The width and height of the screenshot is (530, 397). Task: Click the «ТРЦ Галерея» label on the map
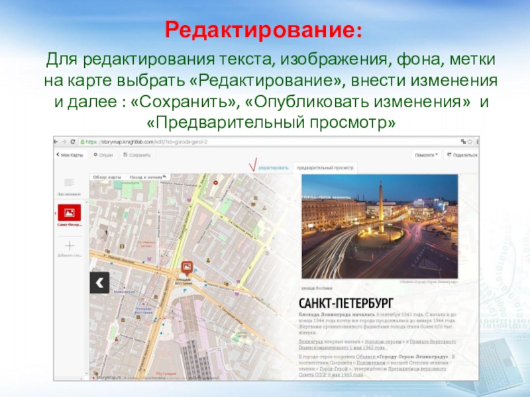(166, 374)
